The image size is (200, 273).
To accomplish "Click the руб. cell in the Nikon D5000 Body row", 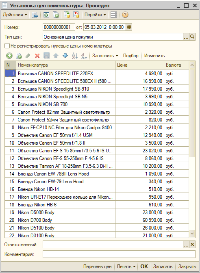I will click(x=176, y=212).
